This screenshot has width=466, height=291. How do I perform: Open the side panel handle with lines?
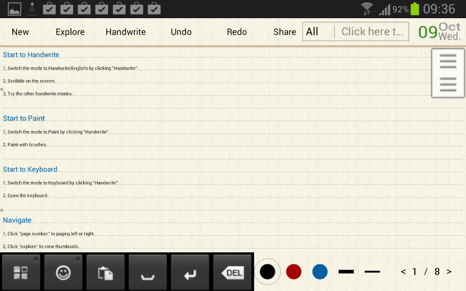(448, 73)
